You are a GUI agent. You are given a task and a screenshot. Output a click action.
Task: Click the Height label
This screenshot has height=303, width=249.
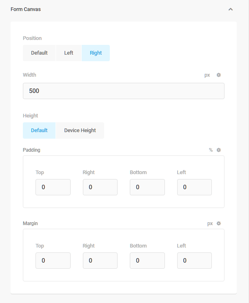click(30, 115)
